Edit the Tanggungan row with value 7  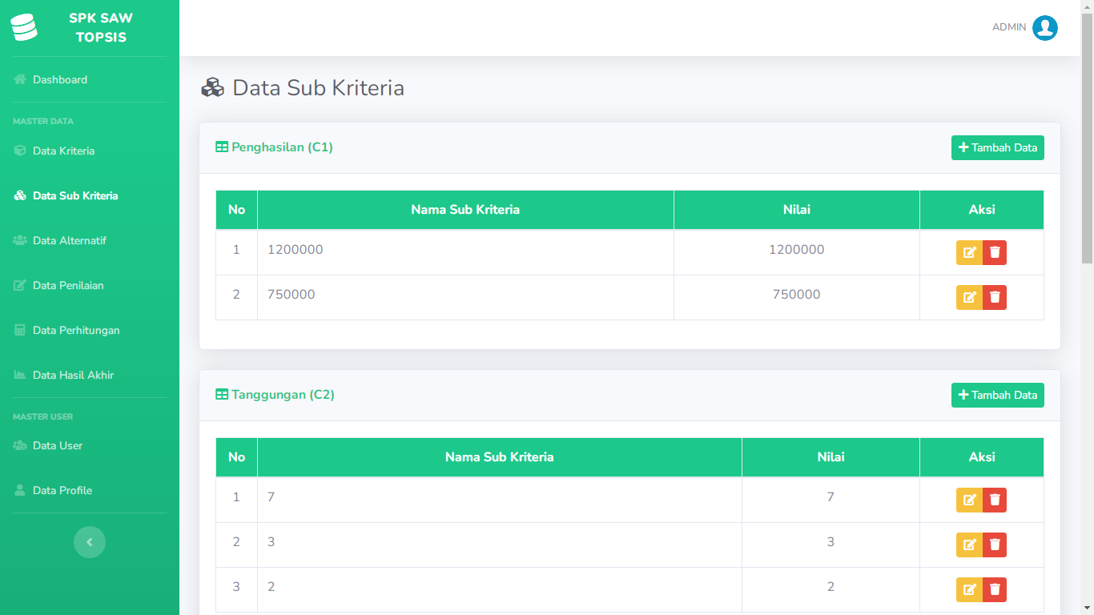(x=969, y=500)
